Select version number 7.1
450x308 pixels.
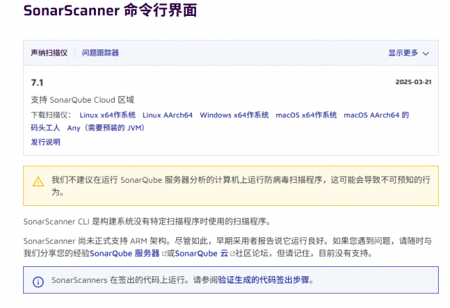click(37, 83)
